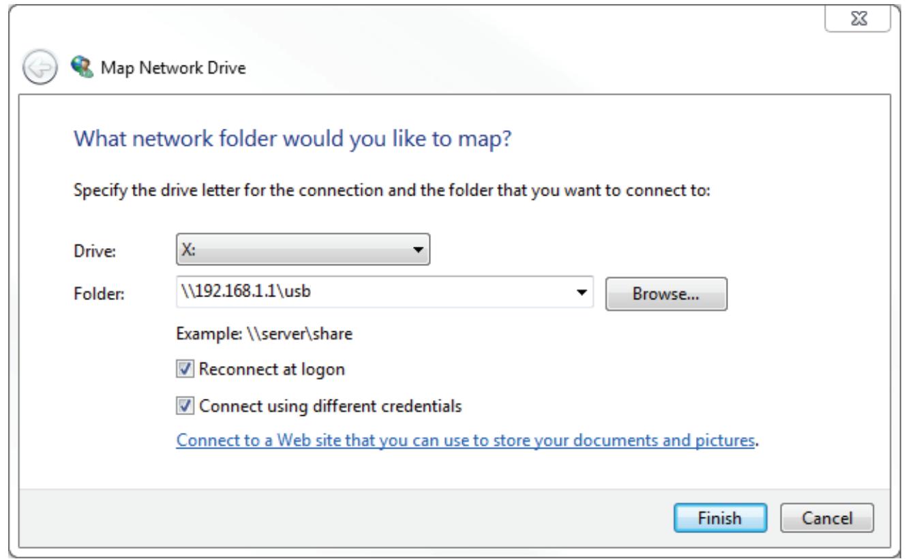Open the Connect to a Web site link
The width and height of the screenshot is (906, 559).
(466, 440)
